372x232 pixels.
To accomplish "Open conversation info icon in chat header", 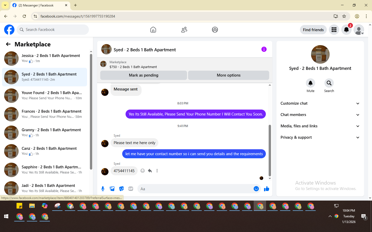I will point(264,49).
